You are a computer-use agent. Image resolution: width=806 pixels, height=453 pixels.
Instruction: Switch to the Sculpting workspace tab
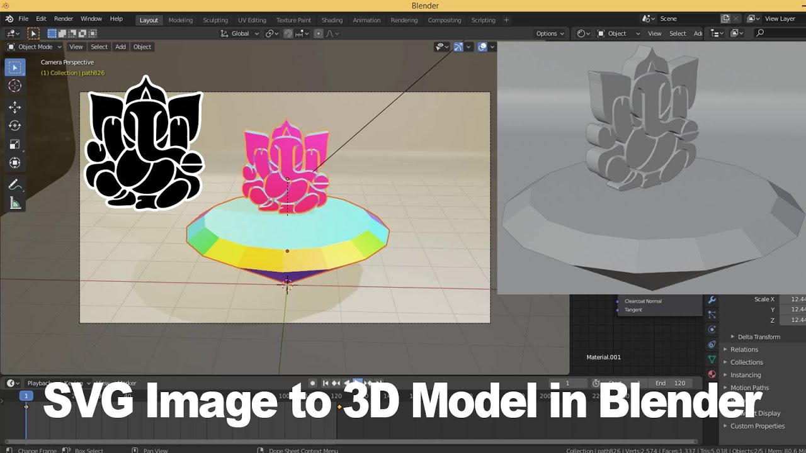[215, 20]
